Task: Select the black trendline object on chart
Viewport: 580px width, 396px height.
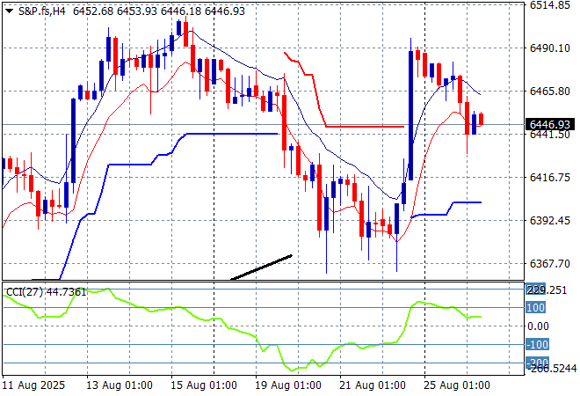Action: pyautogui.click(x=261, y=268)
